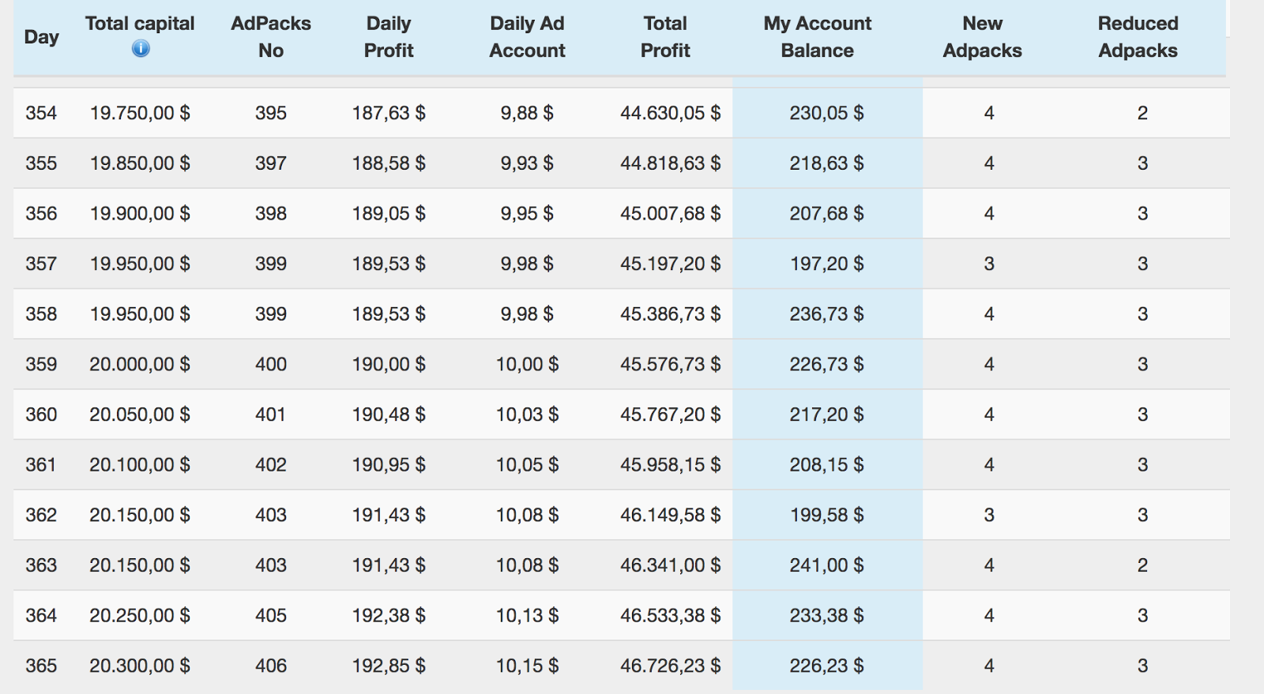This screenshot has height=694, width=1264.
Task: Select total profit 45.007,68 $ cell
Action: [x=670, y=213]
